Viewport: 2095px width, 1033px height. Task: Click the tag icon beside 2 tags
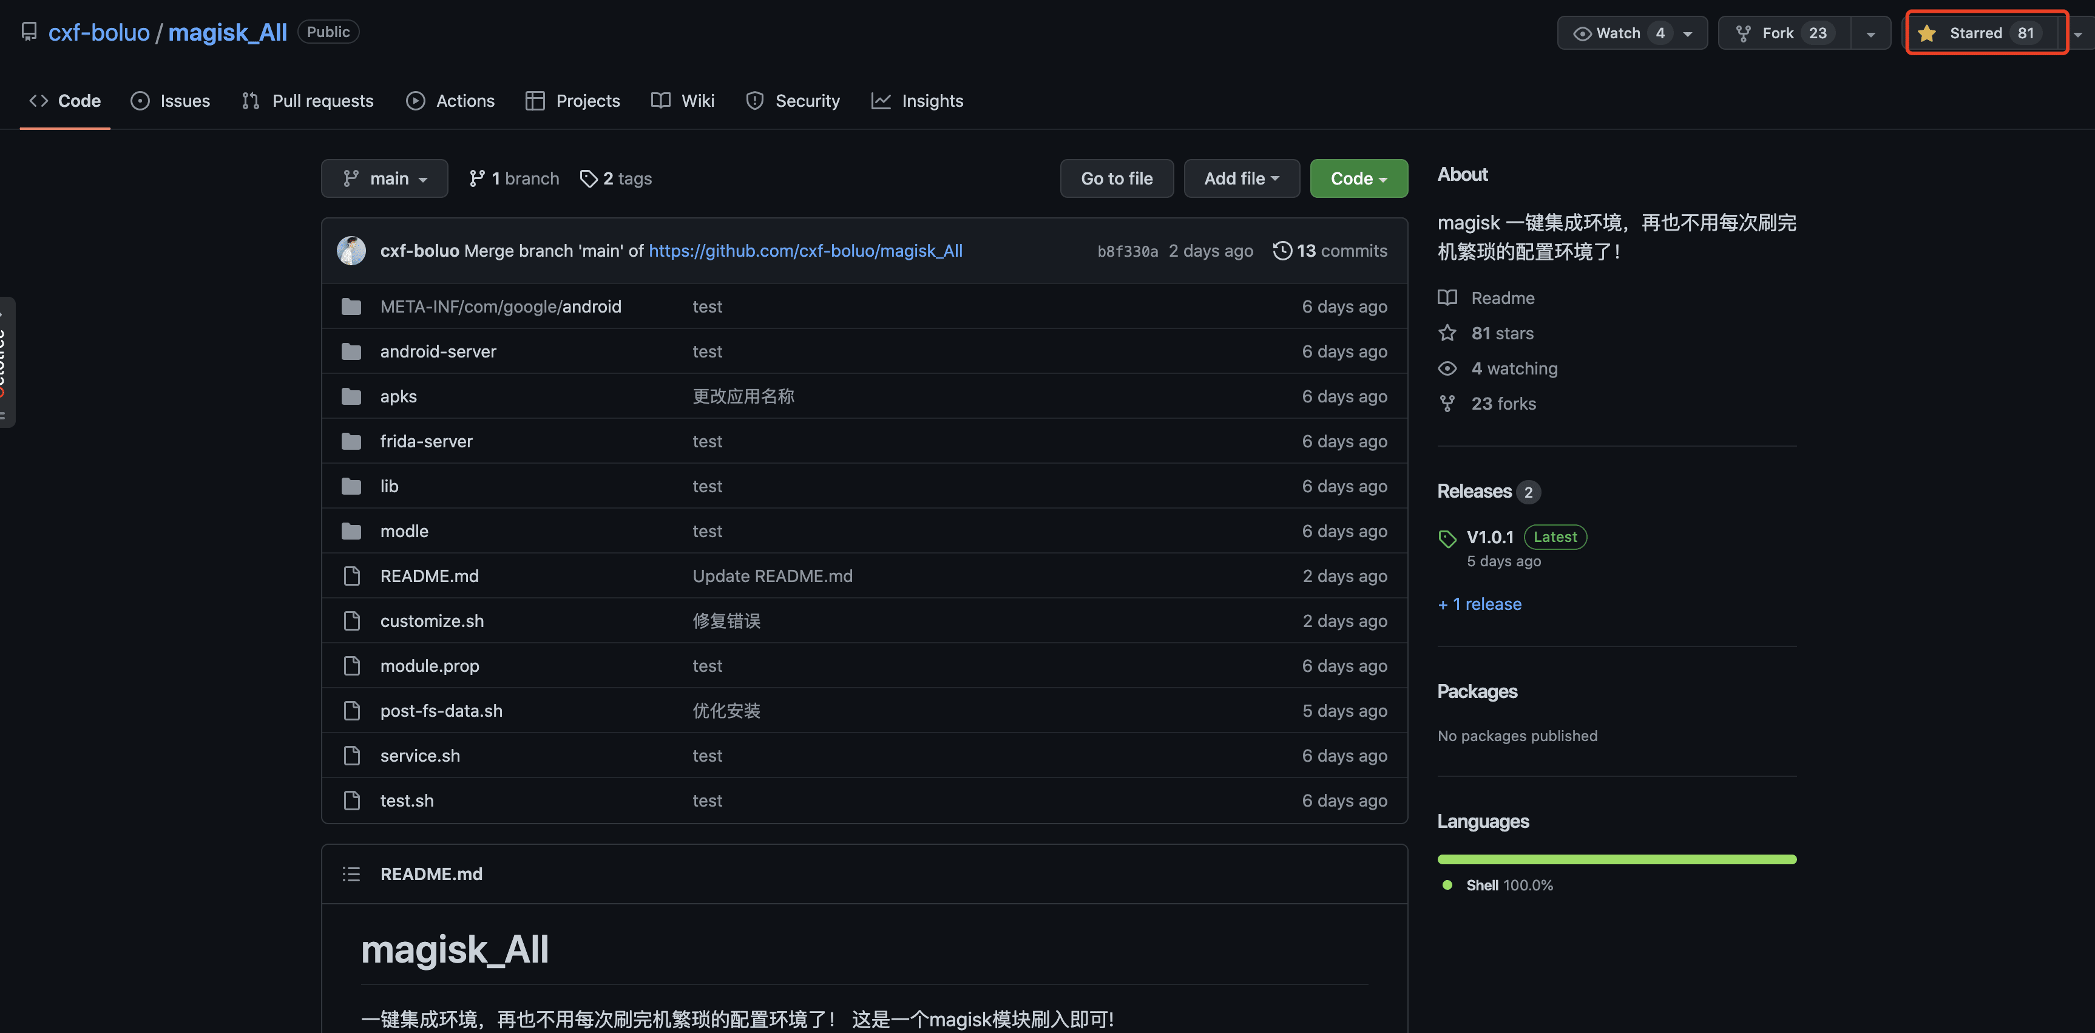[x=588, y=178]
